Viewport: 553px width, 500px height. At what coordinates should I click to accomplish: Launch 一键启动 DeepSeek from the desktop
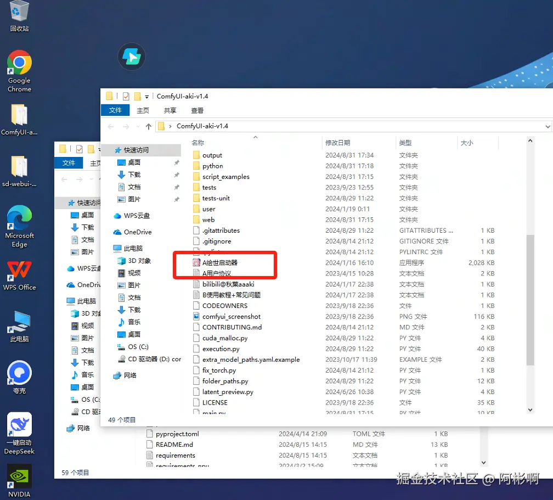point(19,433)
